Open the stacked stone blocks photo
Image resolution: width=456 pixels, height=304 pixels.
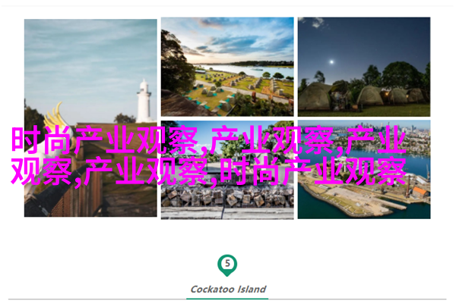pyautogui.click(x=227, y=170)
